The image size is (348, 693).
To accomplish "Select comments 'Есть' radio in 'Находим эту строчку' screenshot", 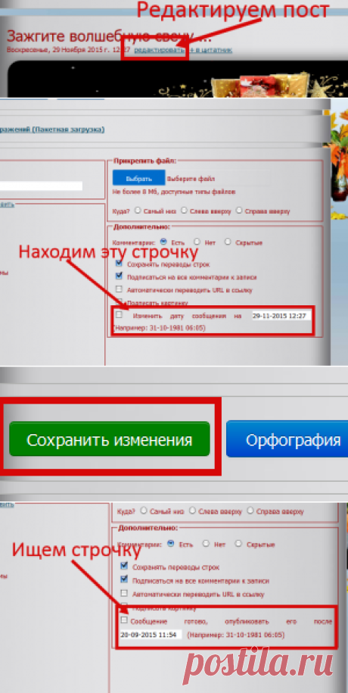I will pos(164,242).
